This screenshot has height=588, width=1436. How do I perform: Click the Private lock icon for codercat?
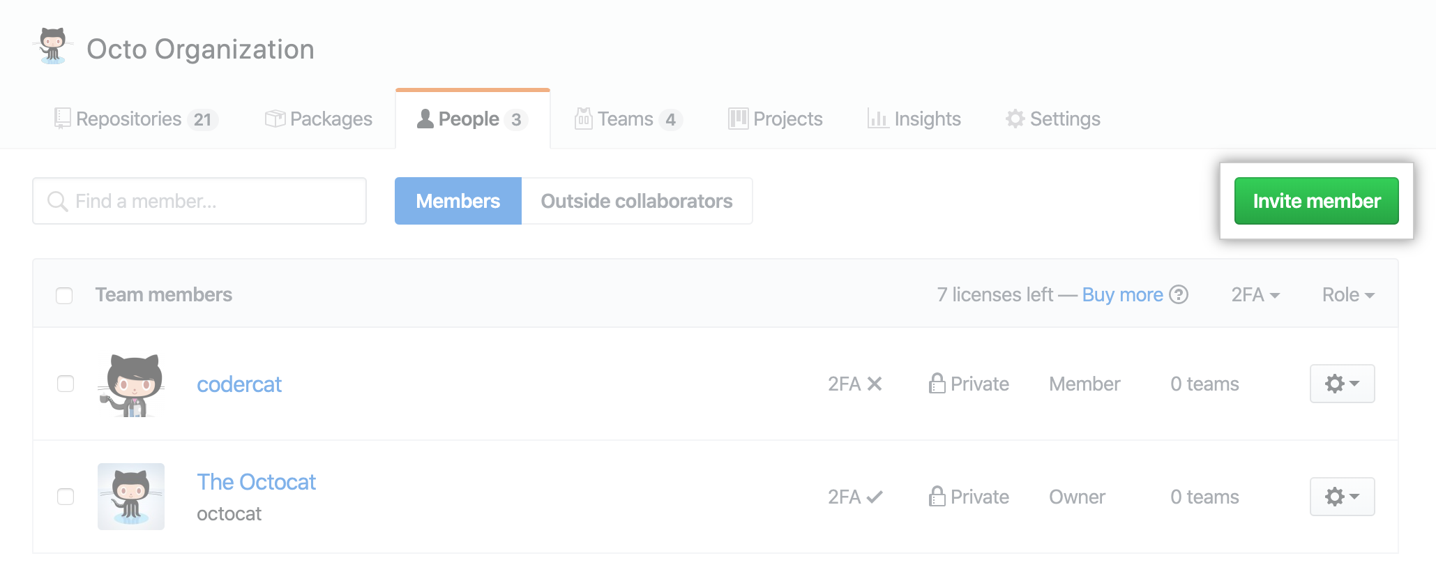(937, 383)
